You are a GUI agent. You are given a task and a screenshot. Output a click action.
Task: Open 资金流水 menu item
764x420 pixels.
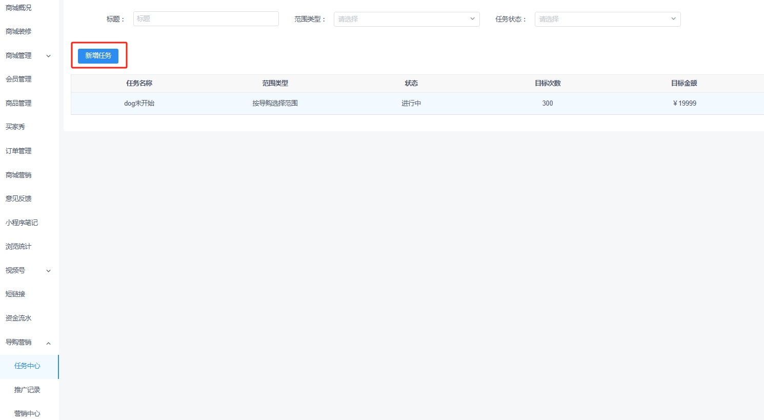(x=18, y=318)
